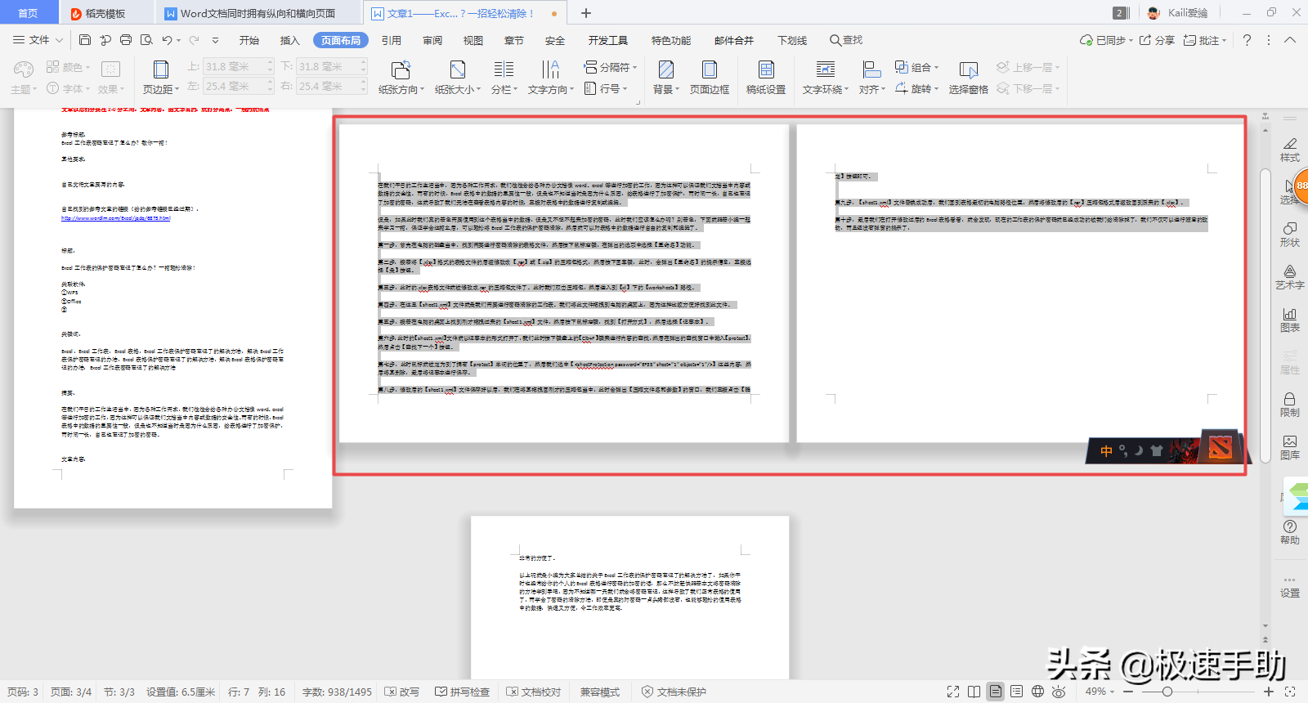Open the 图表 chart sidebar panel
The height and width of the screenshot is (703, 1308).
tap(1290, 320)
